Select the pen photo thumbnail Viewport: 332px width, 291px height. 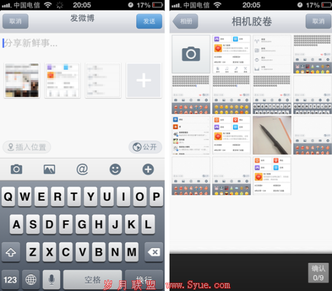click(x=272, y=135)
